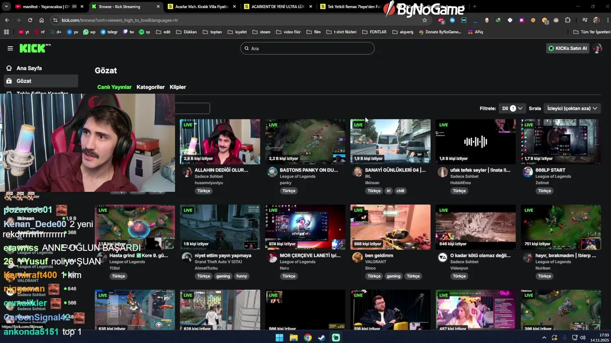Open the İzleyici (çoktan aza) sort dropdown

[572, 108]
